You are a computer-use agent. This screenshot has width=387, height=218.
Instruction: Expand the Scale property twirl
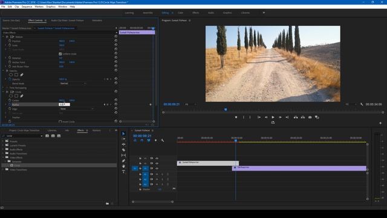point(6,45)
